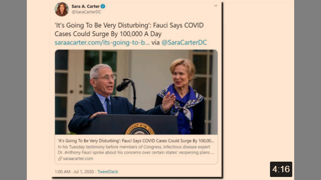Click the saraacarter.com domain in the card footer

pos(78,158)
